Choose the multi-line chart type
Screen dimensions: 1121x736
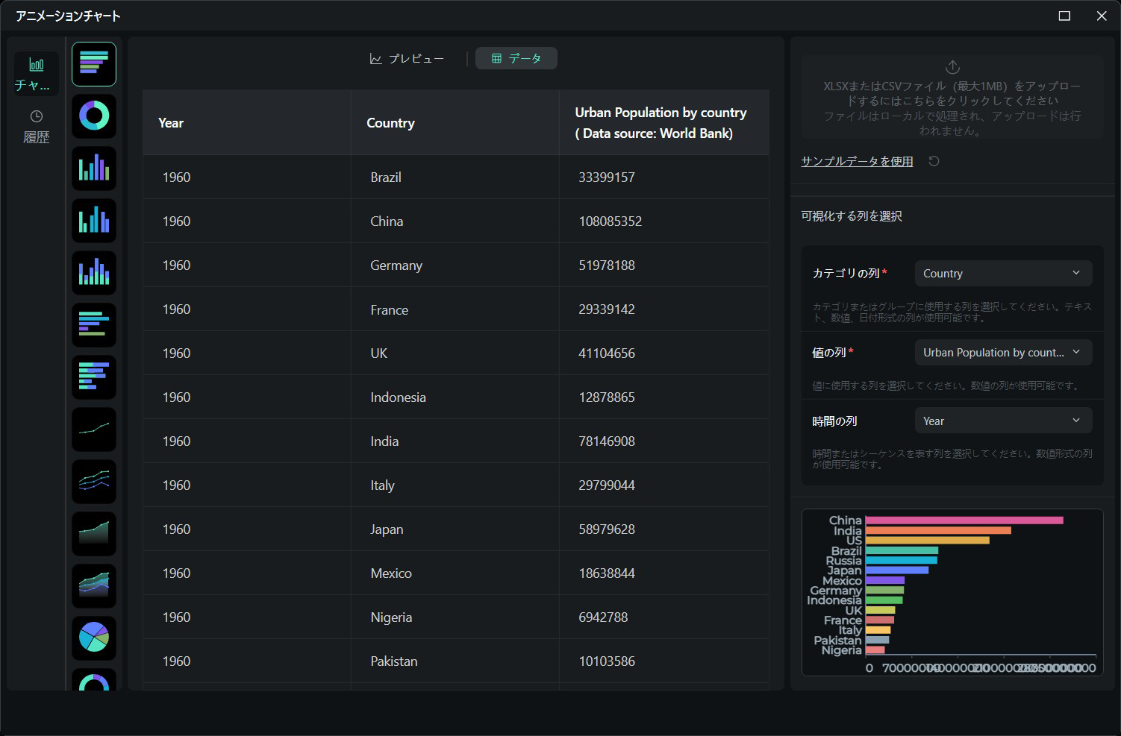pyautogui.click(x=94, y=482)
